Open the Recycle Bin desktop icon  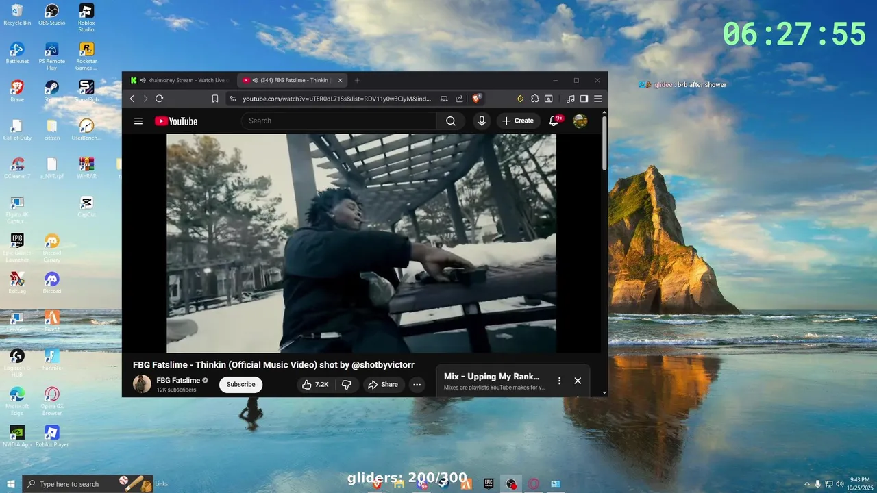click(x=17, y=14)
